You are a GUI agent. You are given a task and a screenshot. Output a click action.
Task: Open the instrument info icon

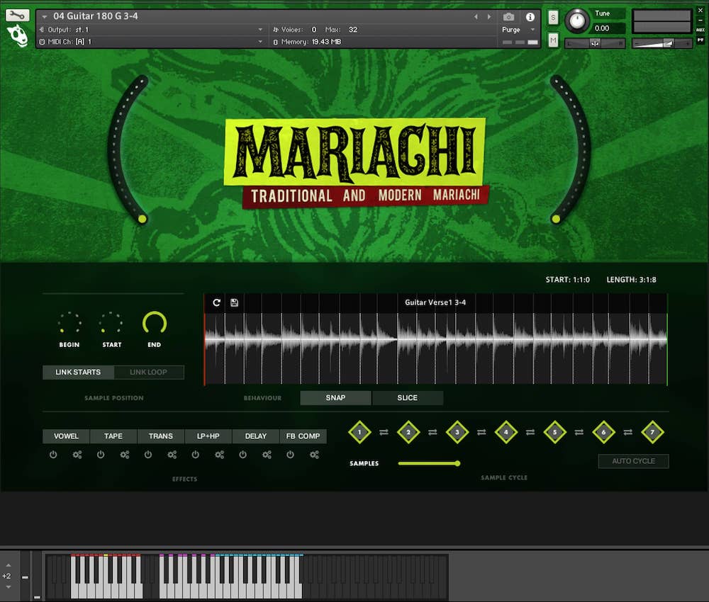point(530,17)
